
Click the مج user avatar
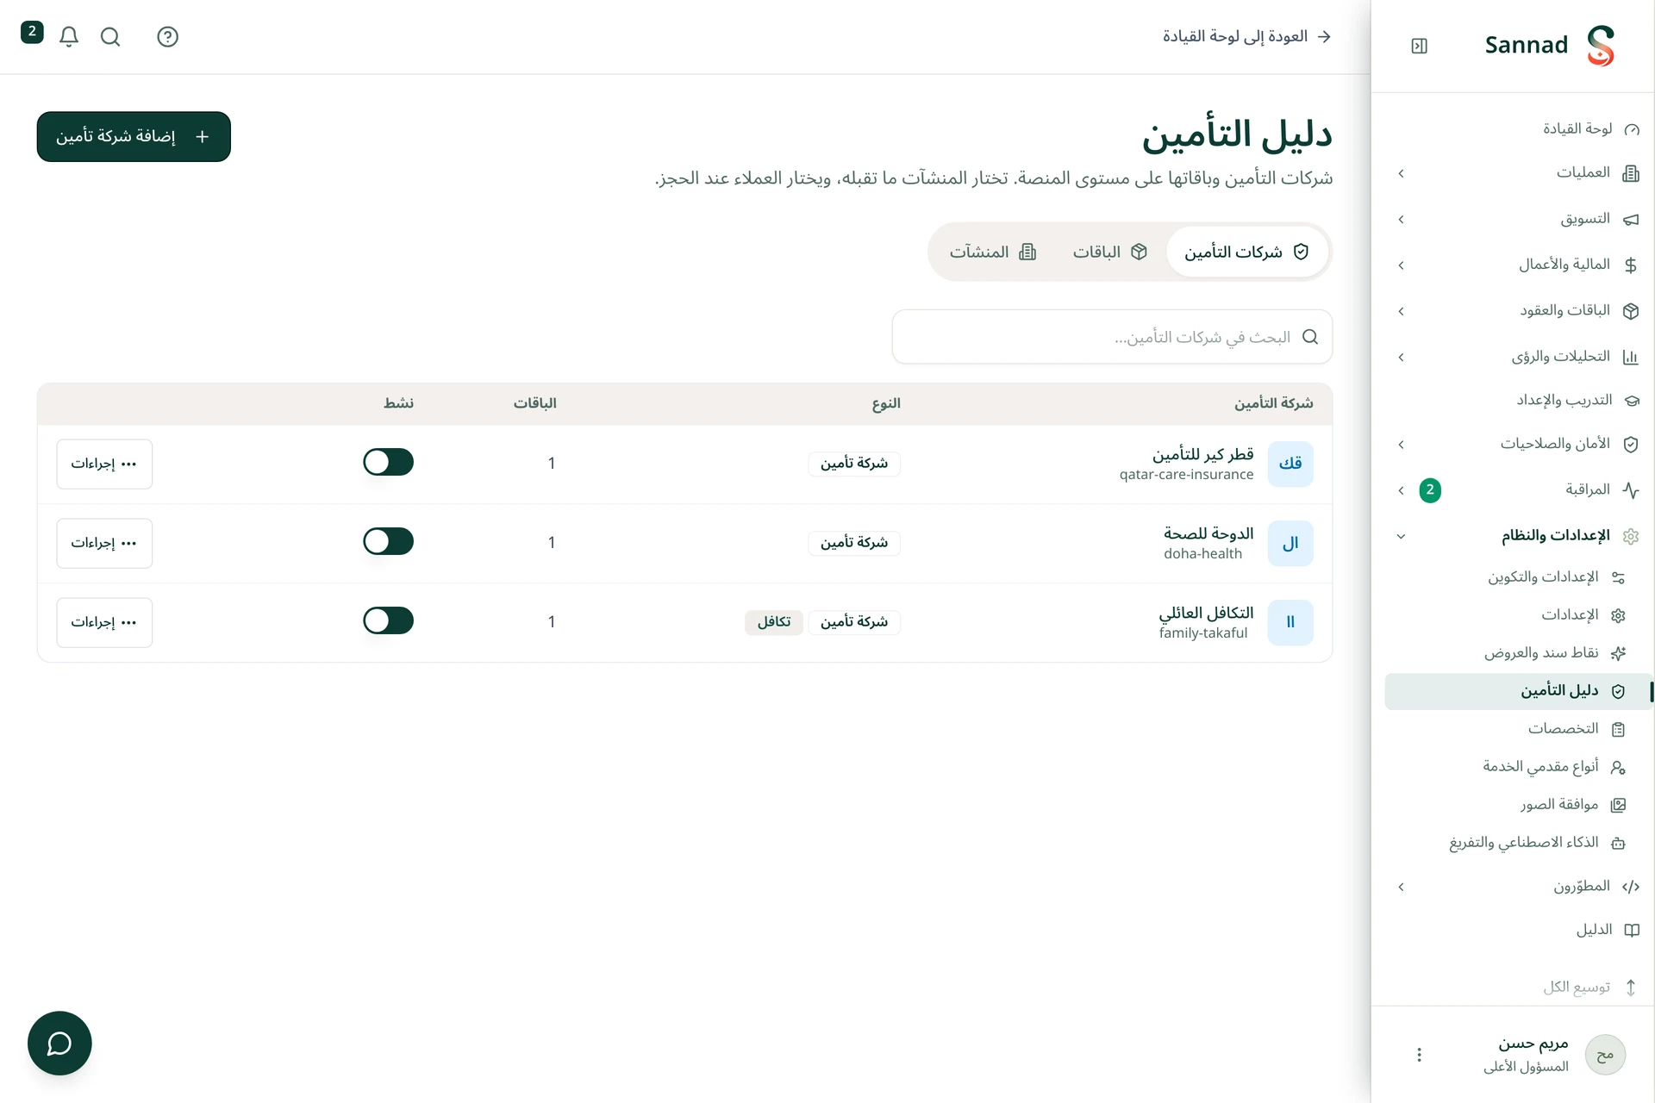click(1605, 1055)
